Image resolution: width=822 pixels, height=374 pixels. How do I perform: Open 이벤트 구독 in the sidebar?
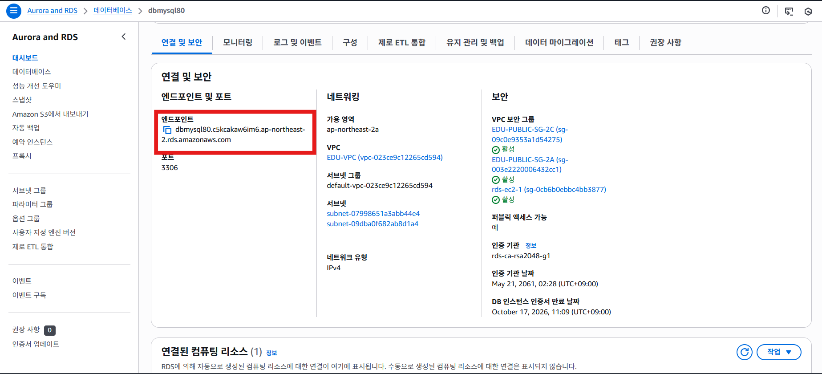pyautogui.click(x=29, y=295)
